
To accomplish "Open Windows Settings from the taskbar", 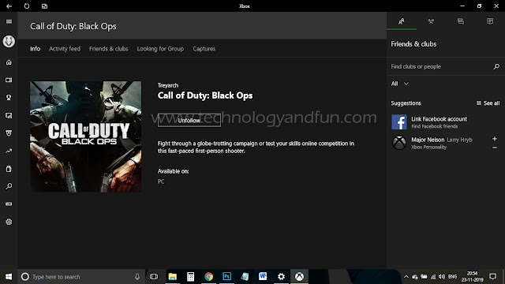I will pos(281,277).
